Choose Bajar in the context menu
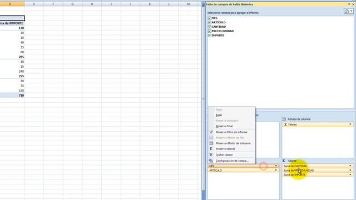 [232, 115]
